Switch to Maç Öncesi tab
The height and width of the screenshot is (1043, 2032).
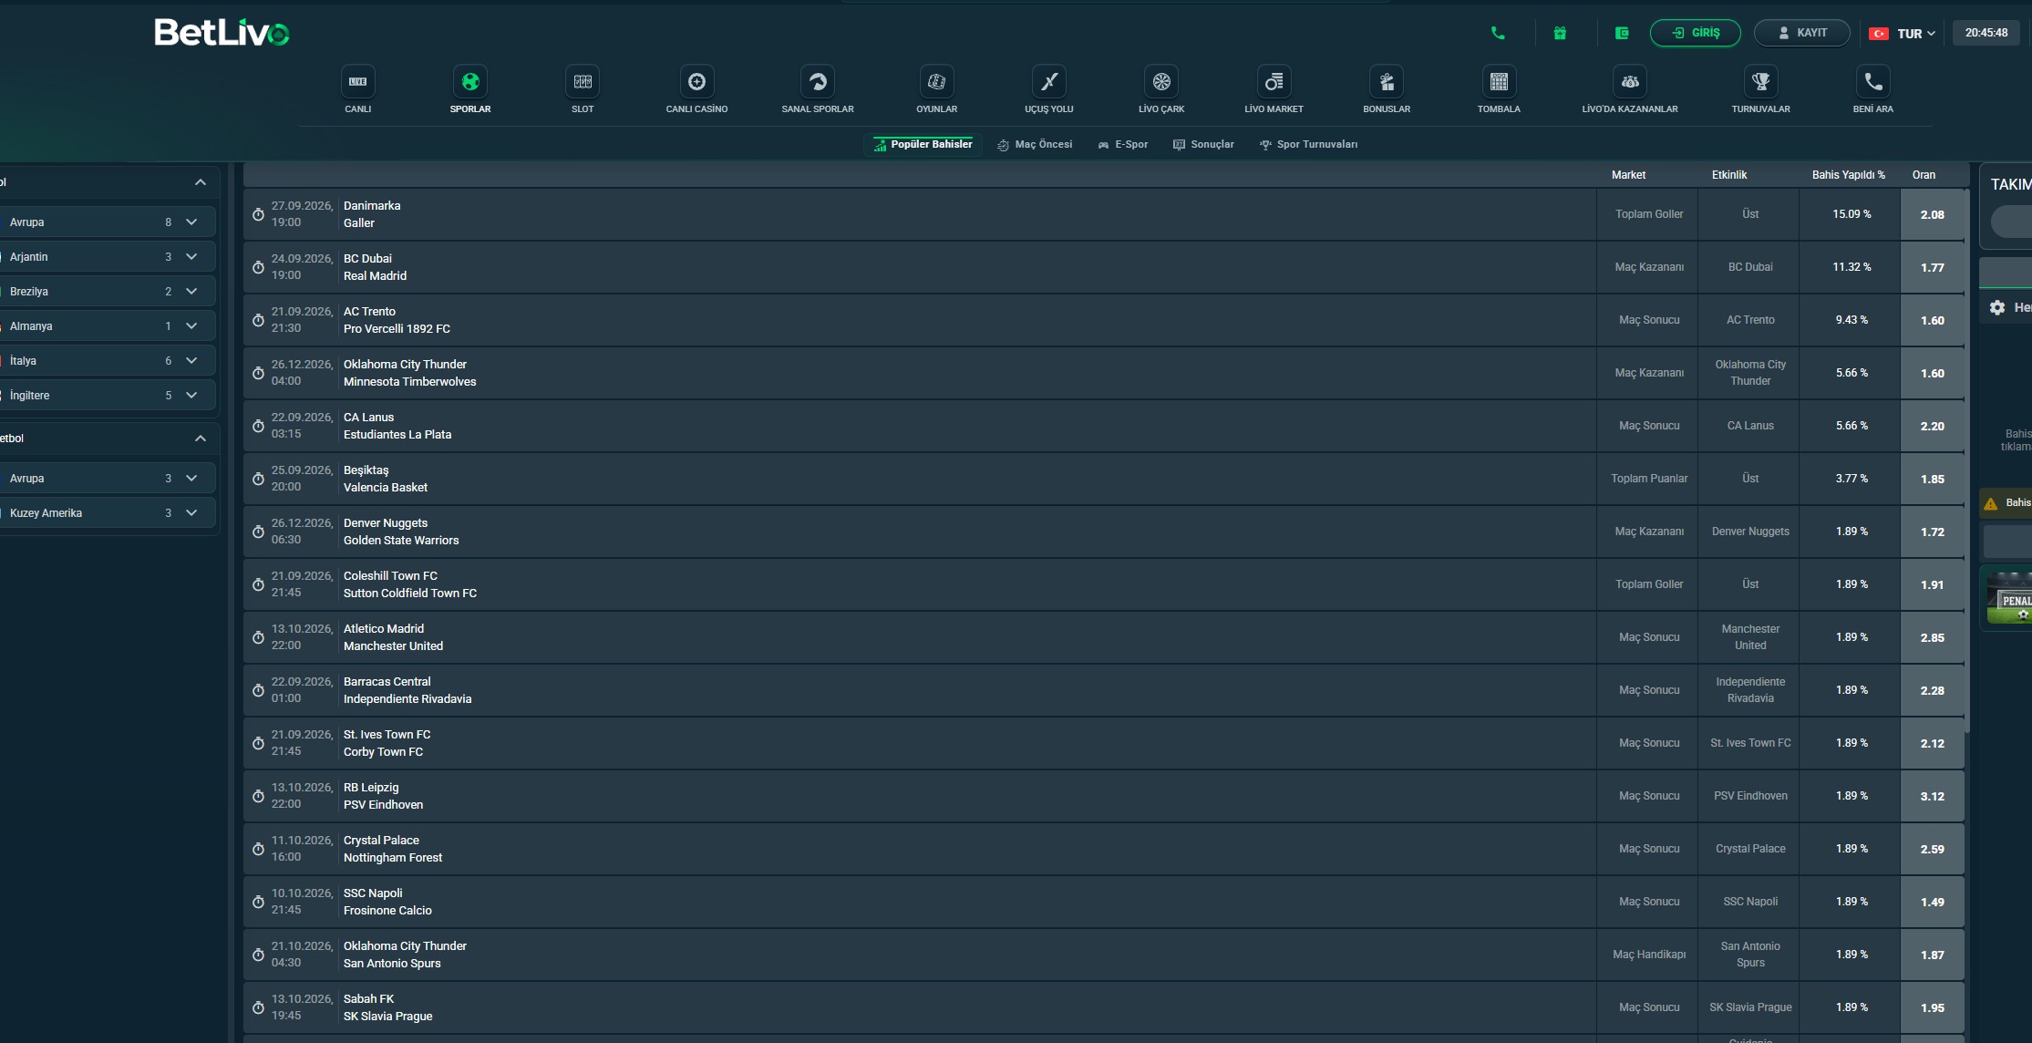1035,144
